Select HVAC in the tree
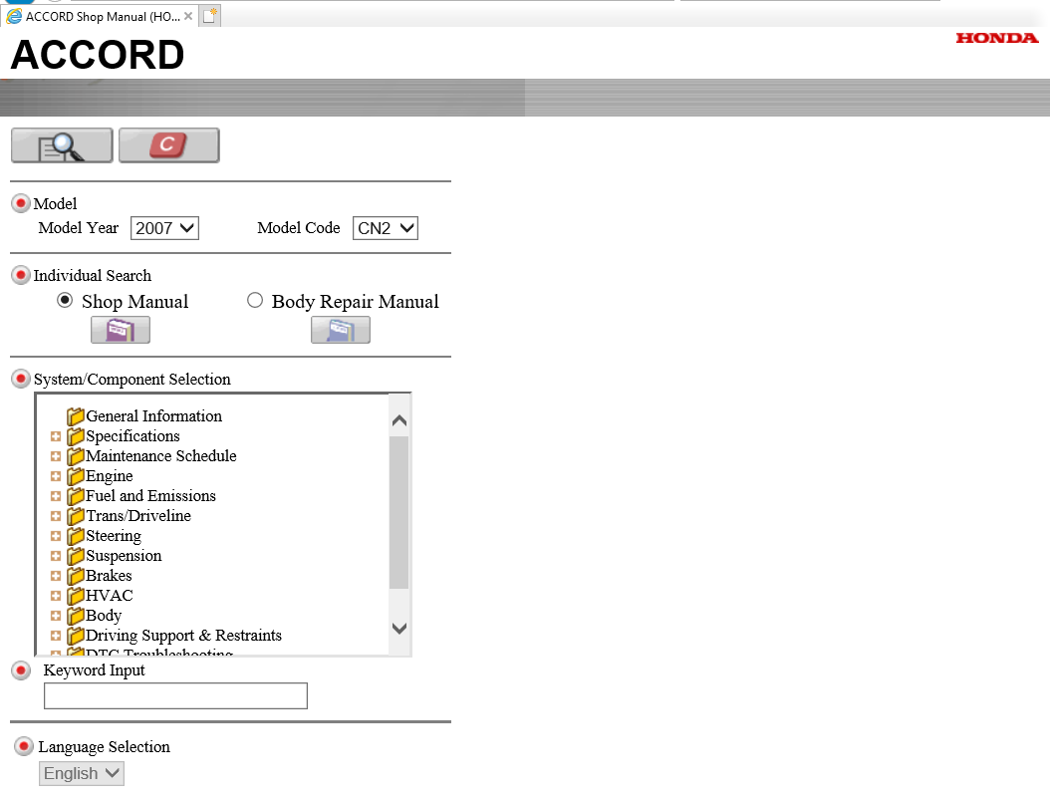 [110, 596]
